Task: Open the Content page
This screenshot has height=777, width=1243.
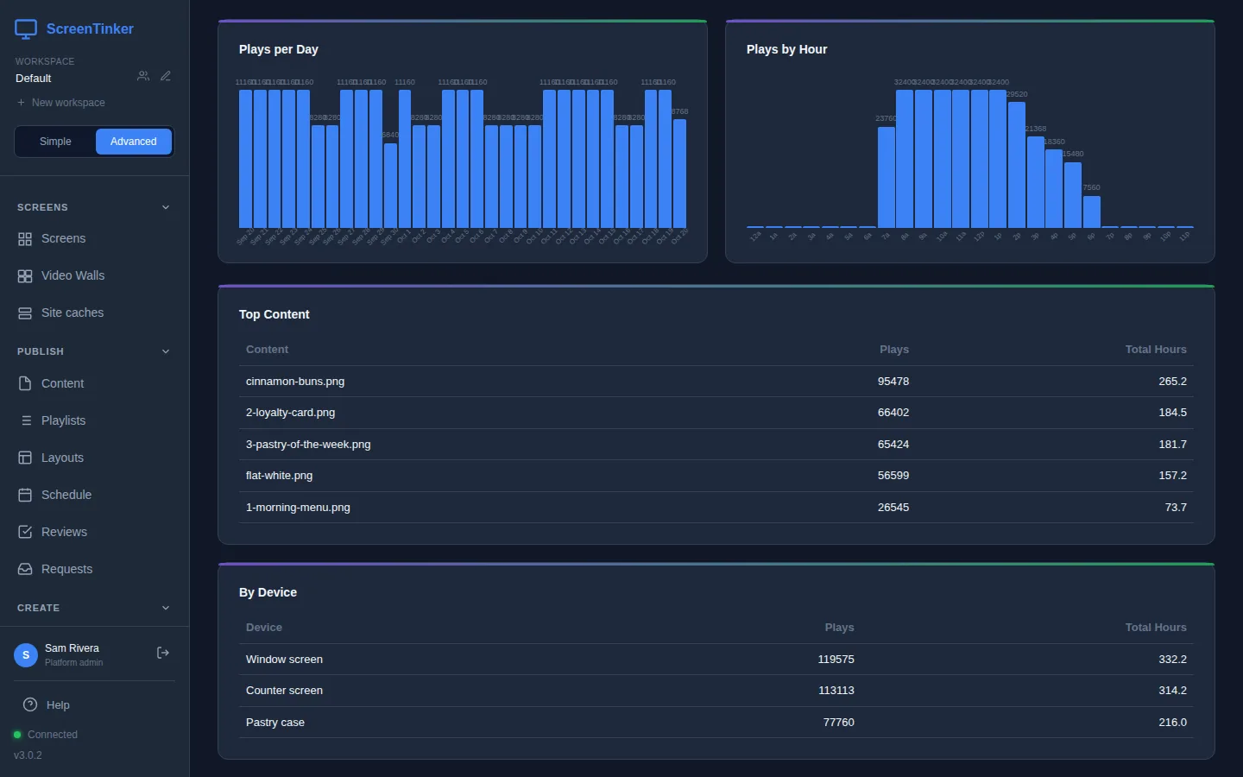Action: point(94,383)
